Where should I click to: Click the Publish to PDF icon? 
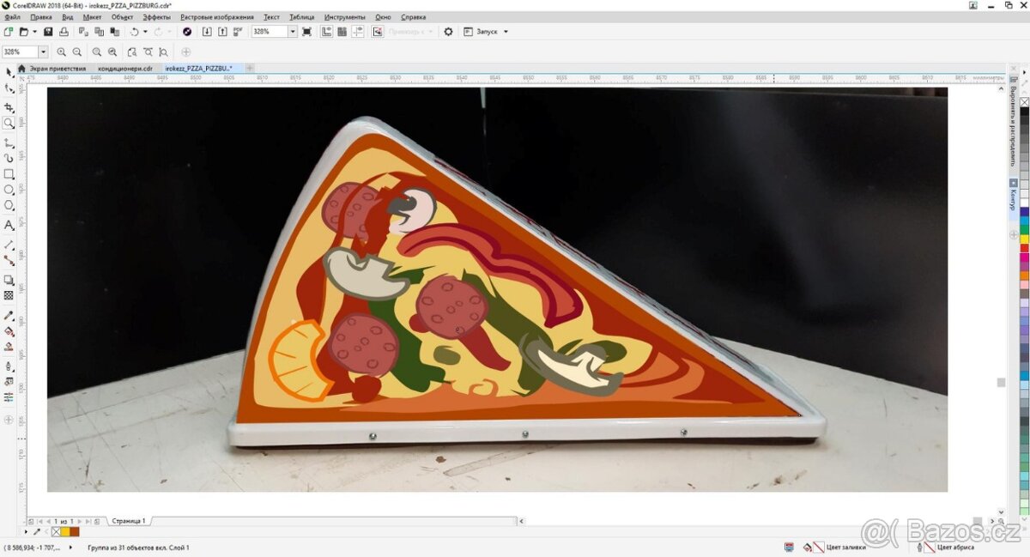point(238,32)
